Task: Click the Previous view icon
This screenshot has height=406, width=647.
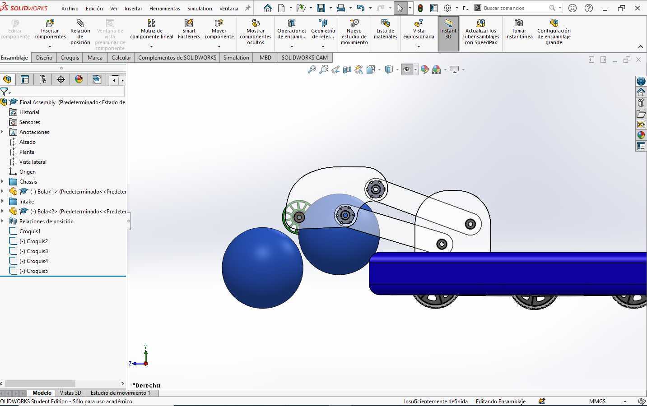Action: tap(335, 69)
